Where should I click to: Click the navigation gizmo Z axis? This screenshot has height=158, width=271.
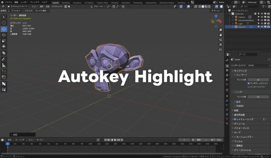216,16
